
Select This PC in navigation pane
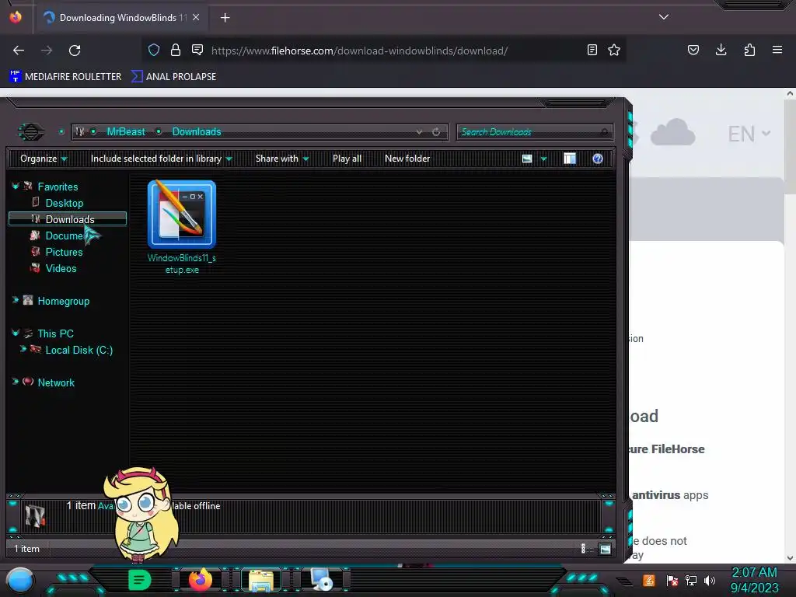click(55, 333)
